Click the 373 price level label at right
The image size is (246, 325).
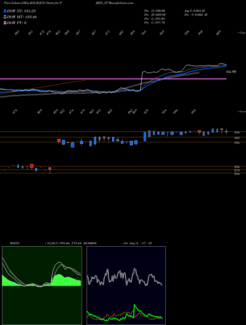click(x=237, y=170)
